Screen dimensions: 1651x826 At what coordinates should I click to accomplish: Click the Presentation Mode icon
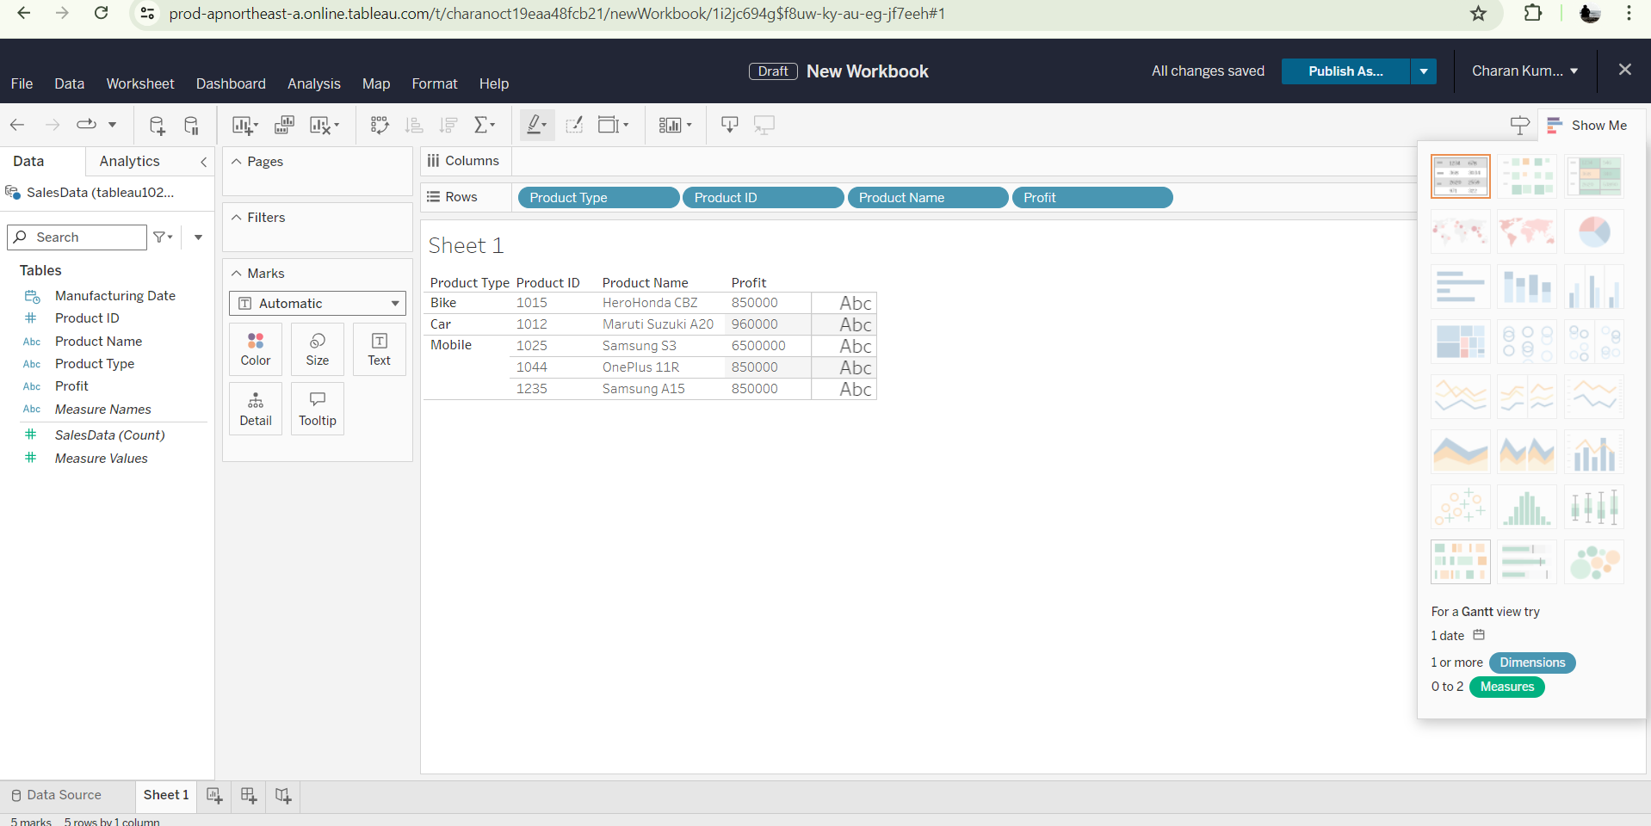coord(764,125)
